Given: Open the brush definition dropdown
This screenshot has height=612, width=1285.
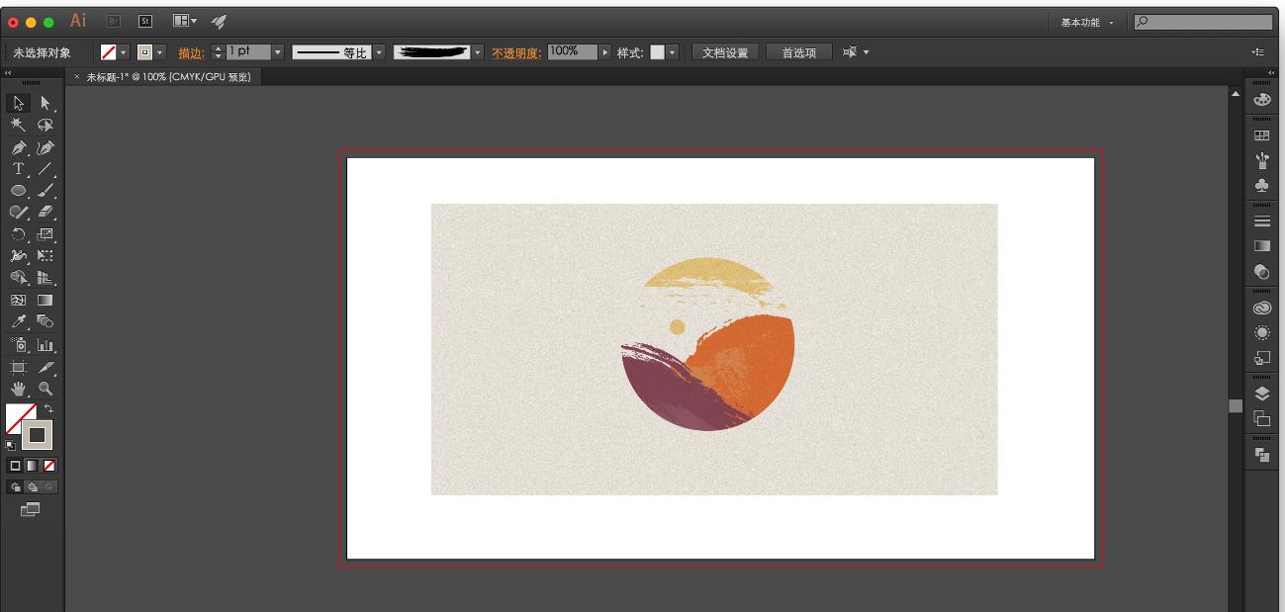Looking at the screenshot, I should tap(476, 51).
